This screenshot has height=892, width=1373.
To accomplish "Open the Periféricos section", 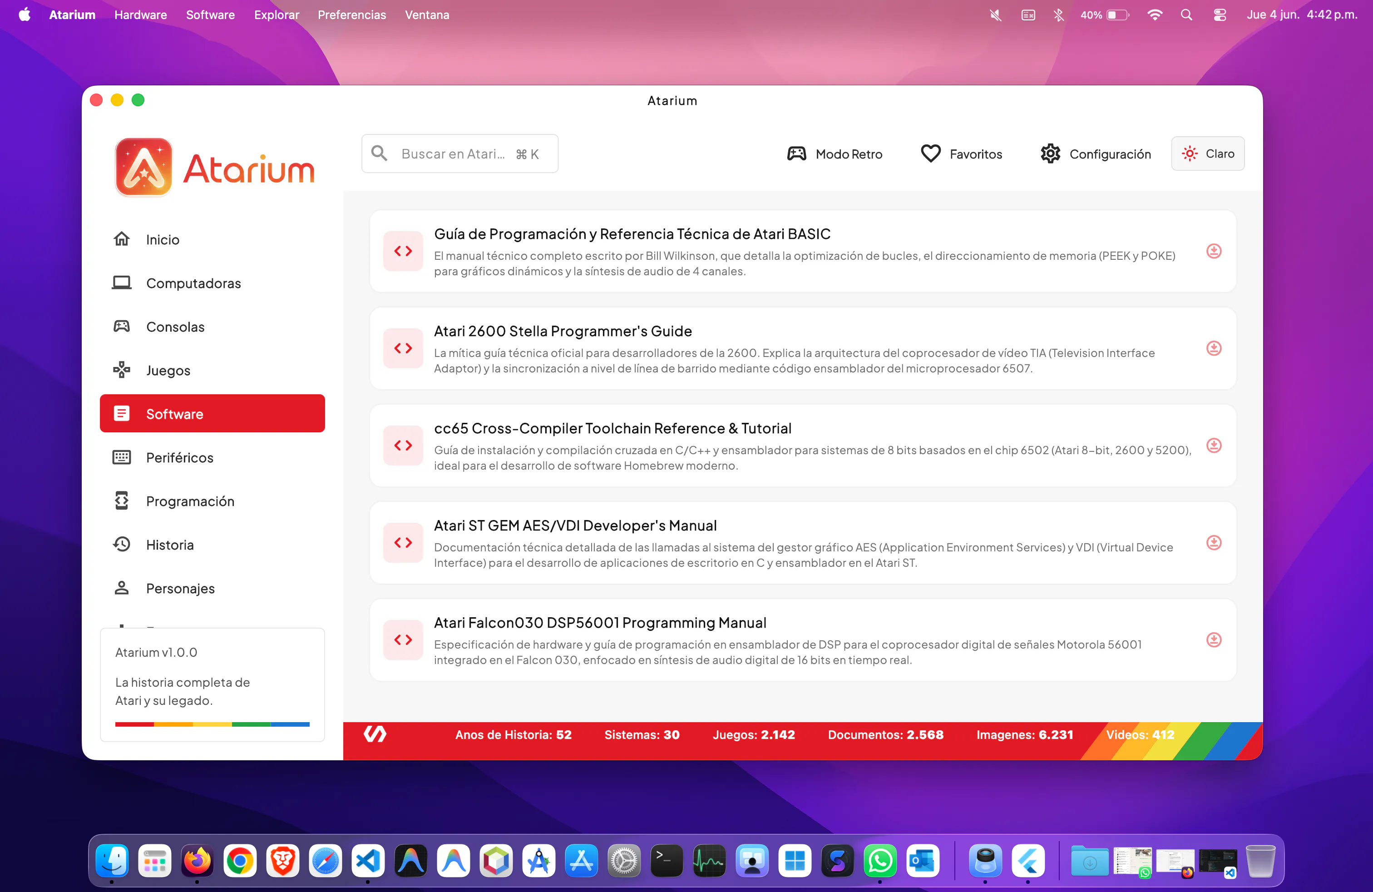I will (212, 457).
